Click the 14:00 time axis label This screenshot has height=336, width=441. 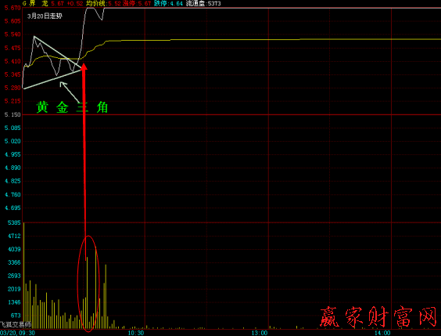[x=382, y=333]
